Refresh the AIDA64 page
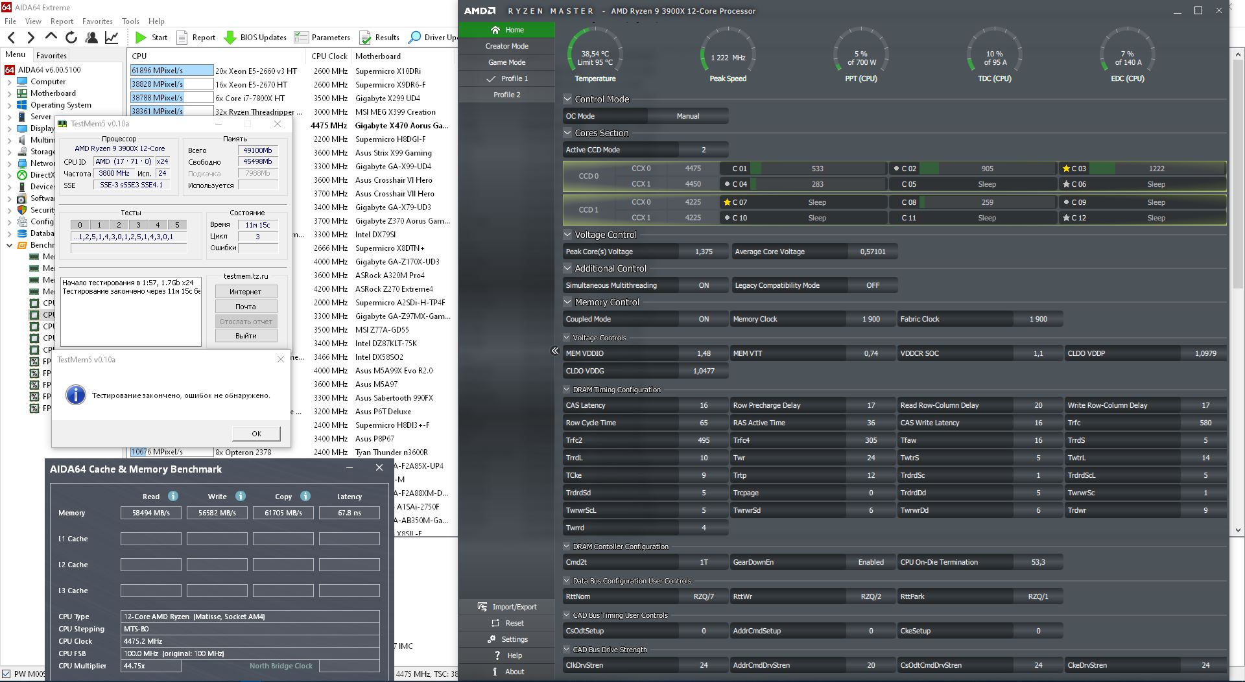This screenshot has height=682, width=1245. pos(71,38)
